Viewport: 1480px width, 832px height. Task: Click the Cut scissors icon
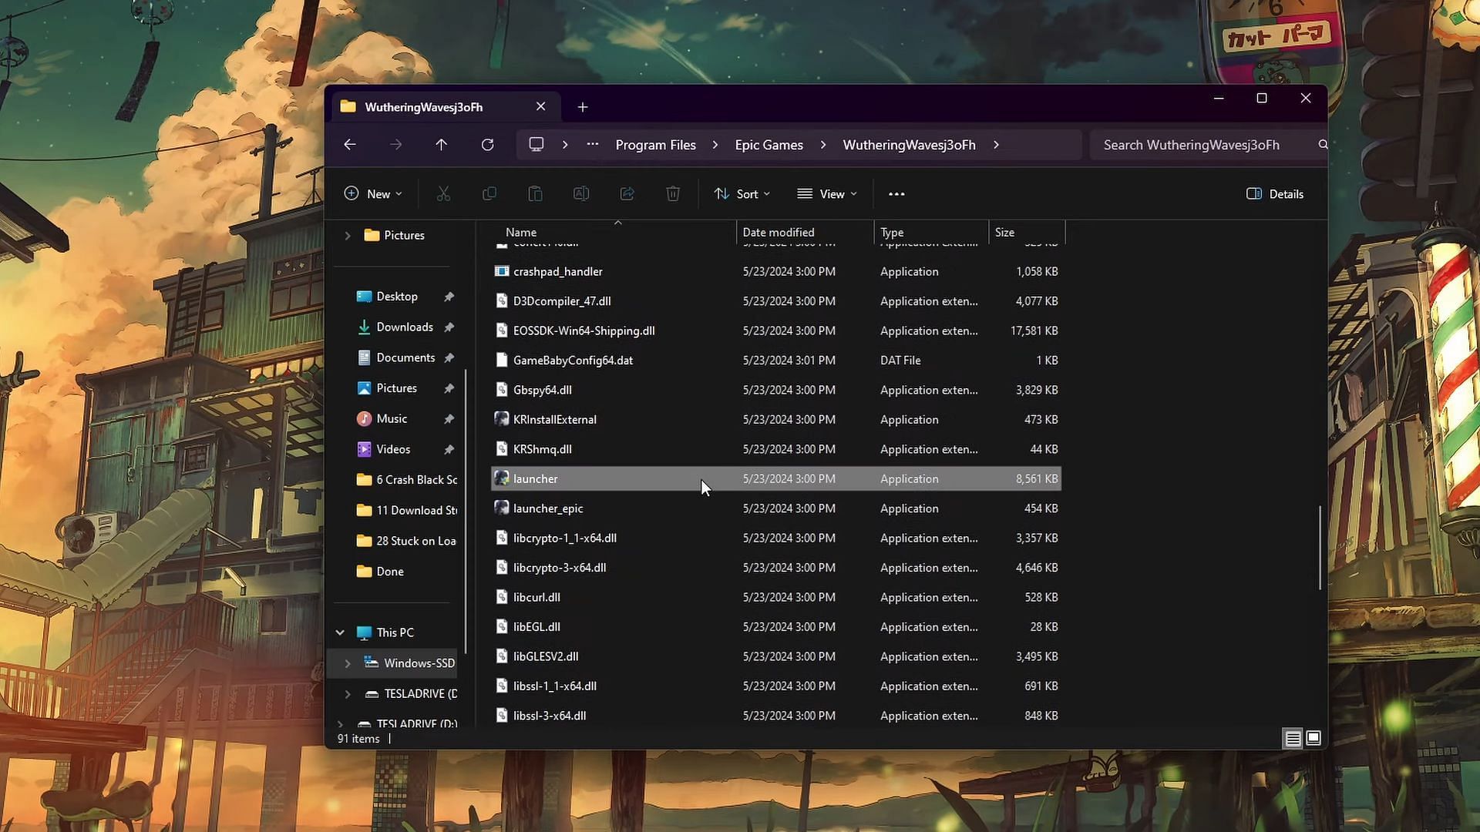tap(443, 194)
